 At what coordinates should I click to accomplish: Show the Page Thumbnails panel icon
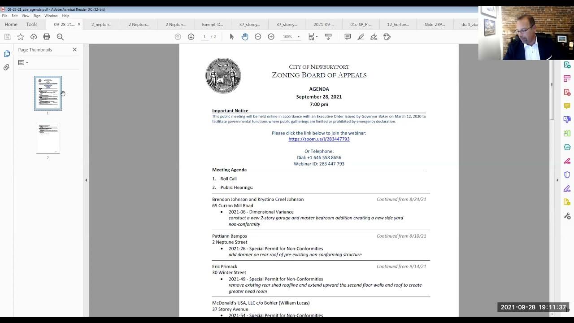click(7, 54)
